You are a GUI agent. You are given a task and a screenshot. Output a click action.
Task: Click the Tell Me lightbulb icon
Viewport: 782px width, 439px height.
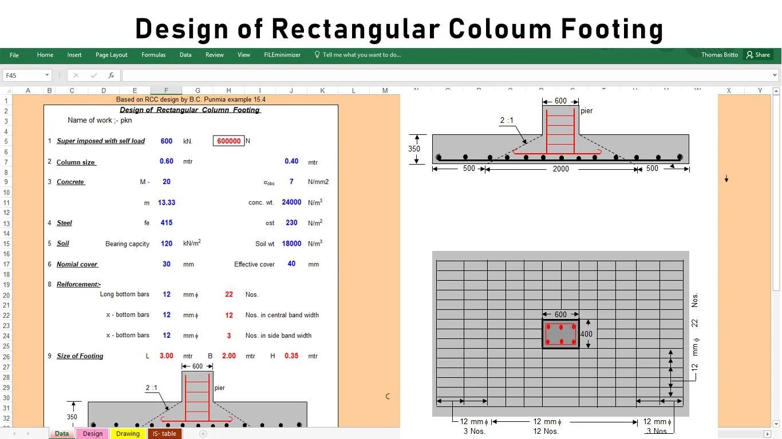[317, 55]
